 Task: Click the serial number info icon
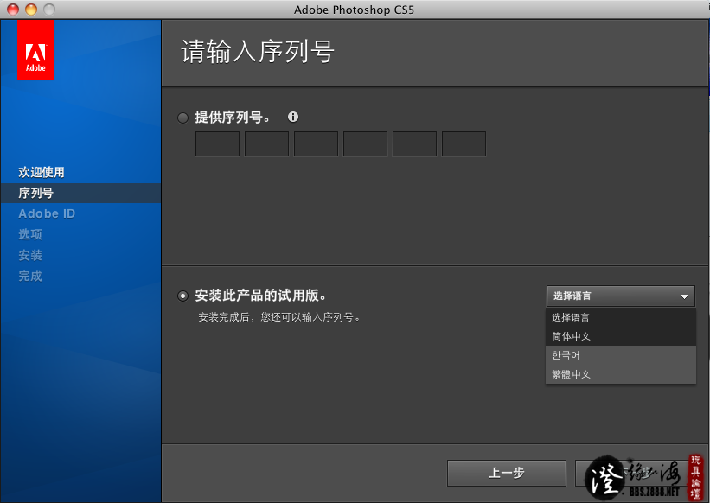click(x=293, y=118)
